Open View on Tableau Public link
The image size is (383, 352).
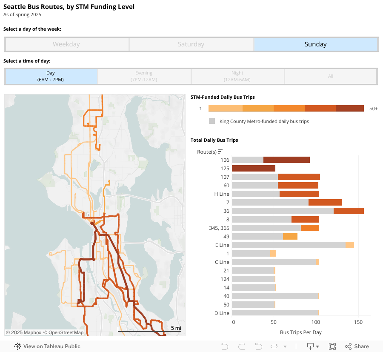(51, 346)
